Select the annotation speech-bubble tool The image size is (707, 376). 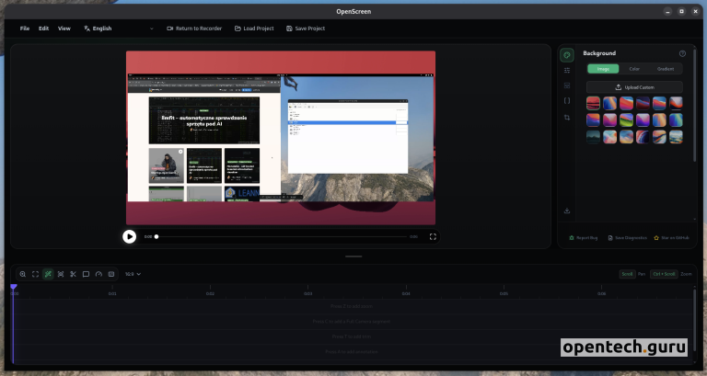coord(86,274)
